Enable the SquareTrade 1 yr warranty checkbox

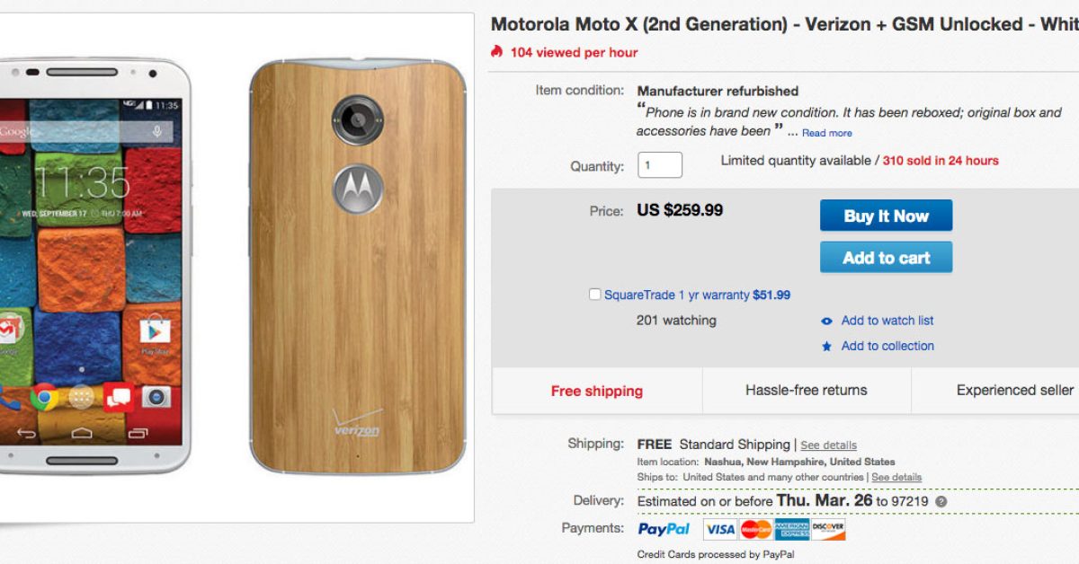594,295
